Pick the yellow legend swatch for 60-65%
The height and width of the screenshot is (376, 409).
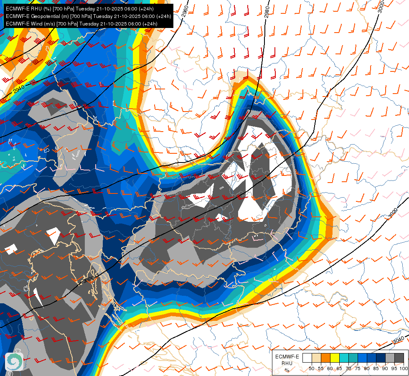point(335,358)
